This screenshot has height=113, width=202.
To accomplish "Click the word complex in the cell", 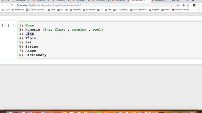I will 79,30.
